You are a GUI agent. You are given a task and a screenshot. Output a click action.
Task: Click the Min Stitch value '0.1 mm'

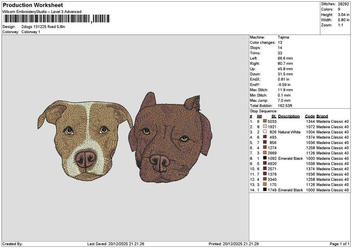point(284,95)
